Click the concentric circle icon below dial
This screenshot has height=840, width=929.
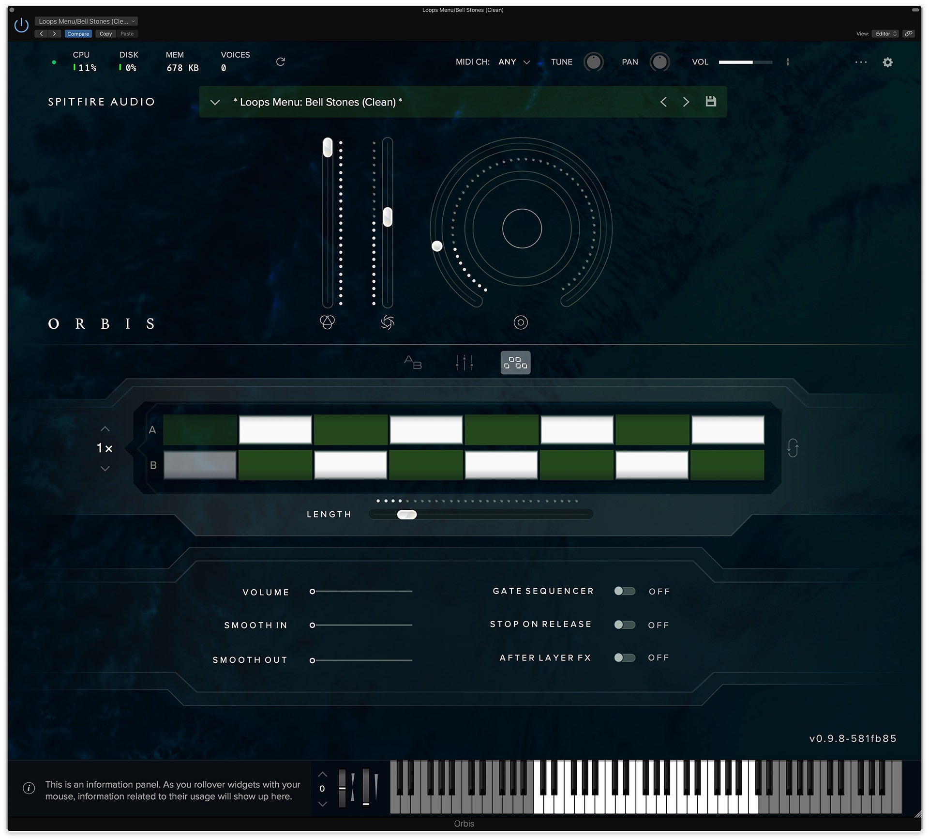pos(521,322)
